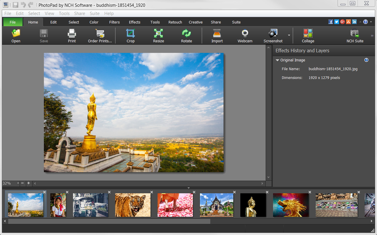Image resolution: width=377 pixels, height=235 pixels.
Task: Open the Resize tool
Action: click(x=158, y=35)
